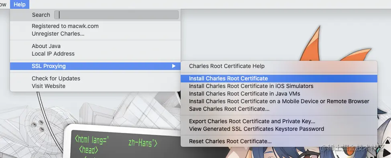Choose Save Charles Root Certificate...

tap(279, 109)
